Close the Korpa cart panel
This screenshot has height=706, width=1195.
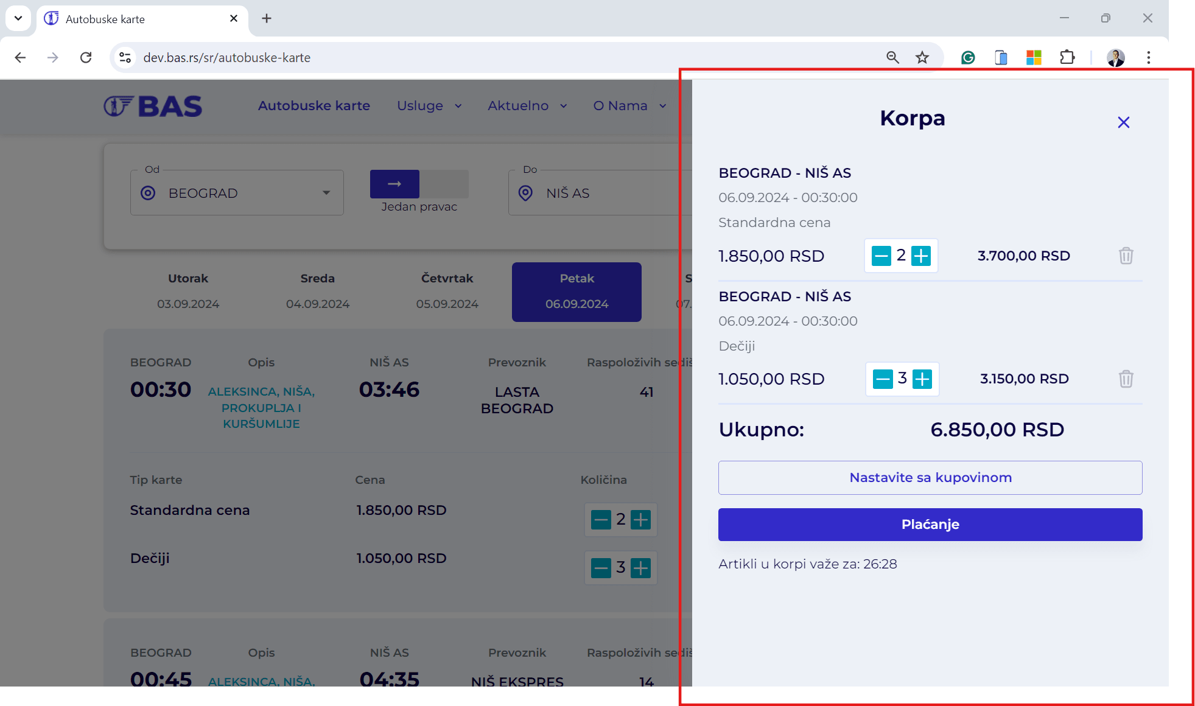coord(1123,122)
